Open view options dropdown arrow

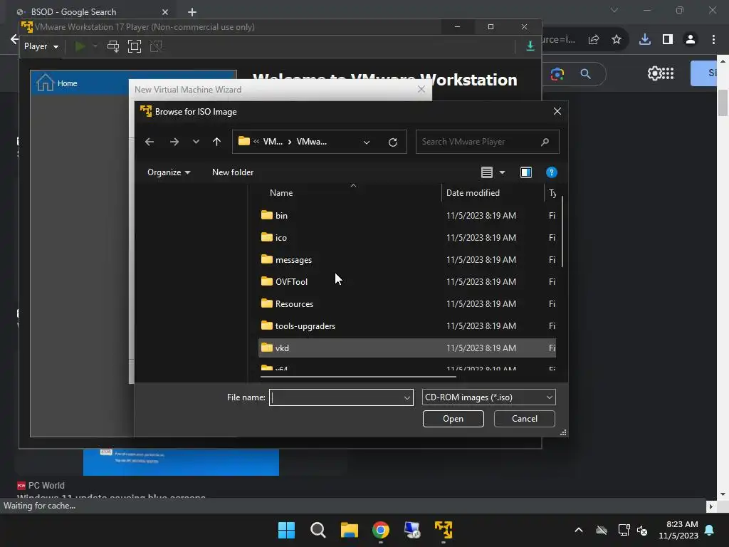point(502,172)
